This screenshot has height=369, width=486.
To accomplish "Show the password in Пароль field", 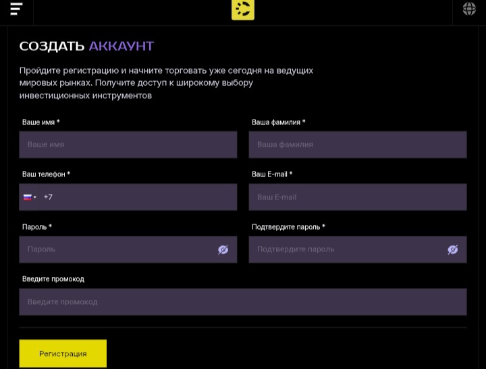I will [x=223, y=250].
